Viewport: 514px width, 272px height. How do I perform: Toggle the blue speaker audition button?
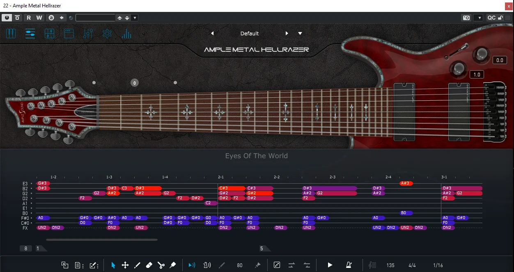coord(192,265)
